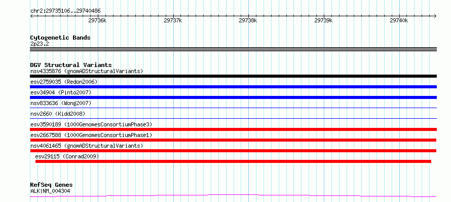Select the ALK|NM_004304 gene label

click(50, 191)
